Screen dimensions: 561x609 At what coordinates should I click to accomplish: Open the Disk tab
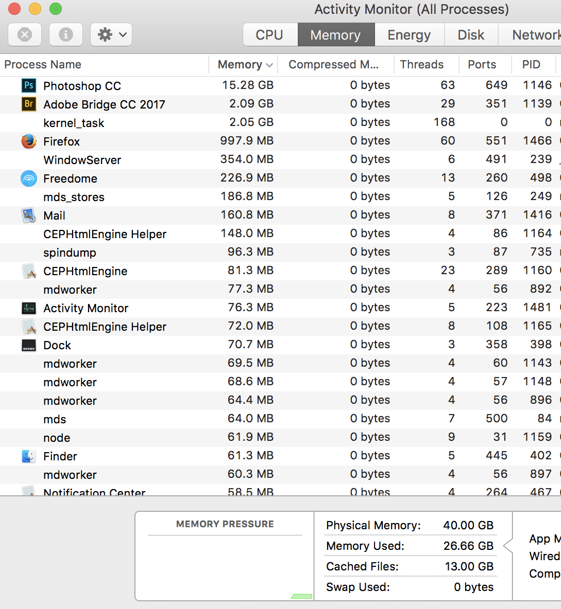point(471,34)
